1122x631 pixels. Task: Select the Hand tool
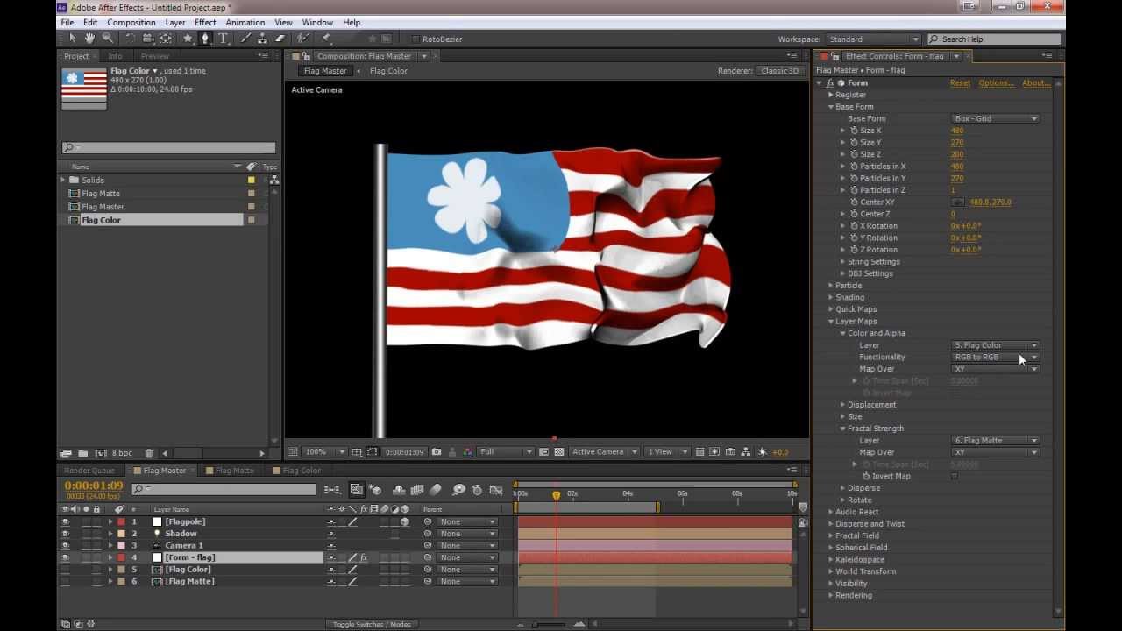[x=89, y=39]
